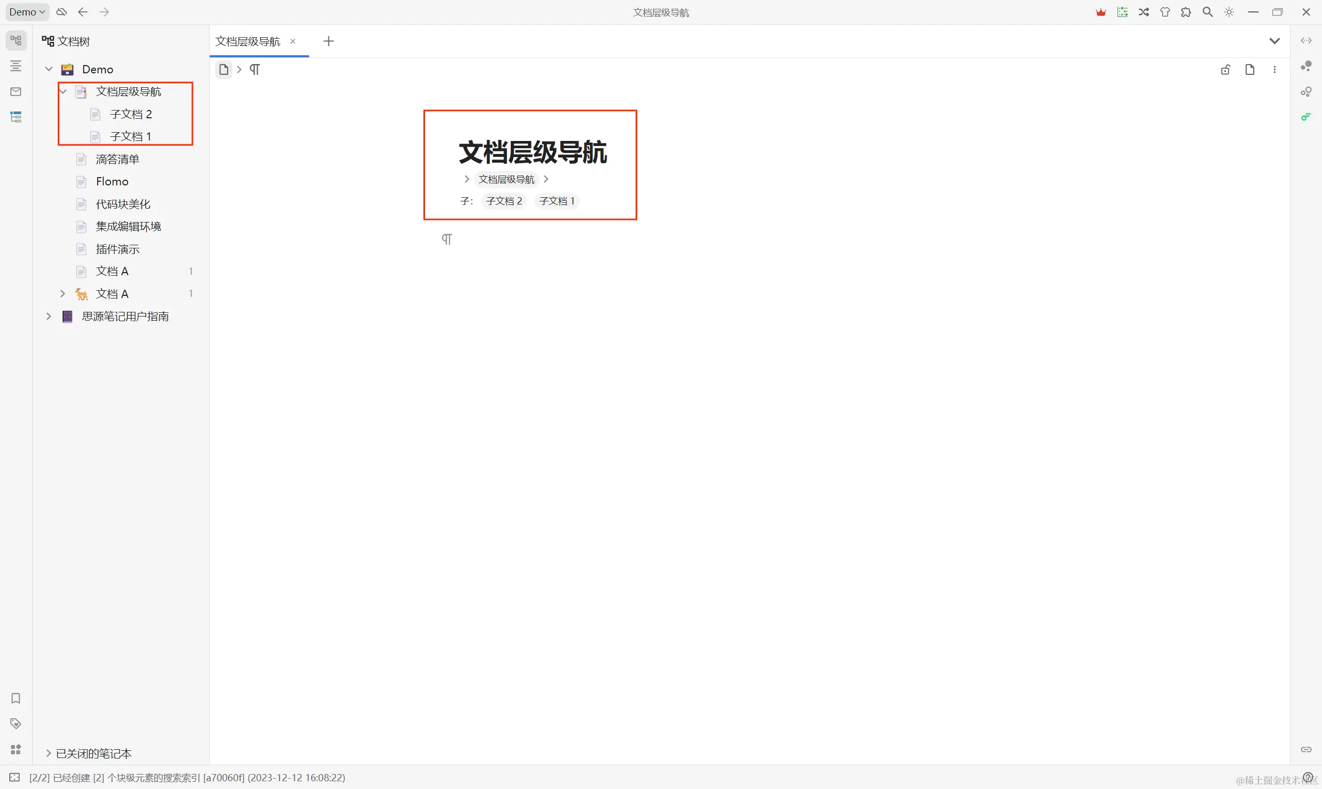Toggle the file tree dock panel
1322x789 pixels.
[16, 40]
